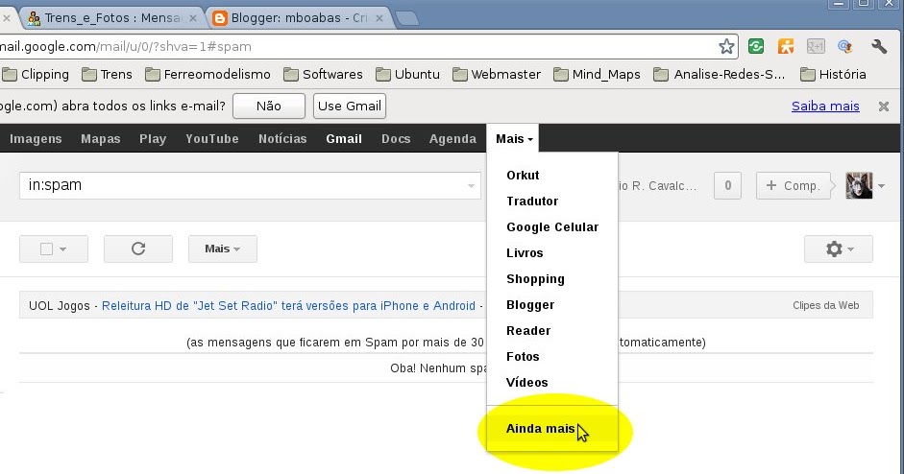Click the profile avatar photo
The height and width of the screenshot is (474, 904).
pos(859,185)
